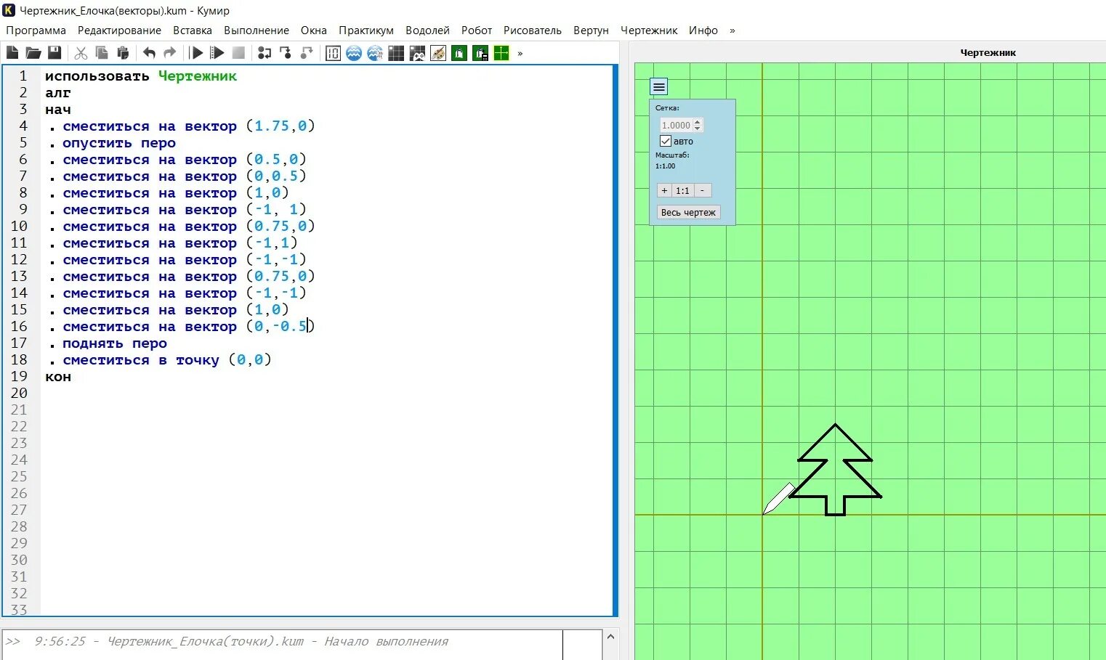Open the Водолей menu
The height and width of the screenshot is (660, 1106).
[427, 30]
